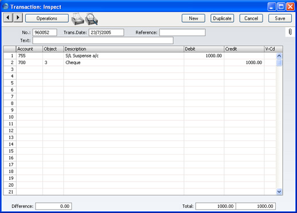Select account cell 755
The image size is (297, 213).
tap(29, 56)
